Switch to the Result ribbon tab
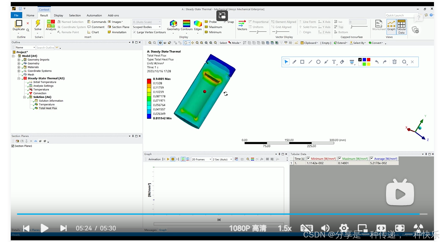441x242 pixels. click(x=44, y=15)
